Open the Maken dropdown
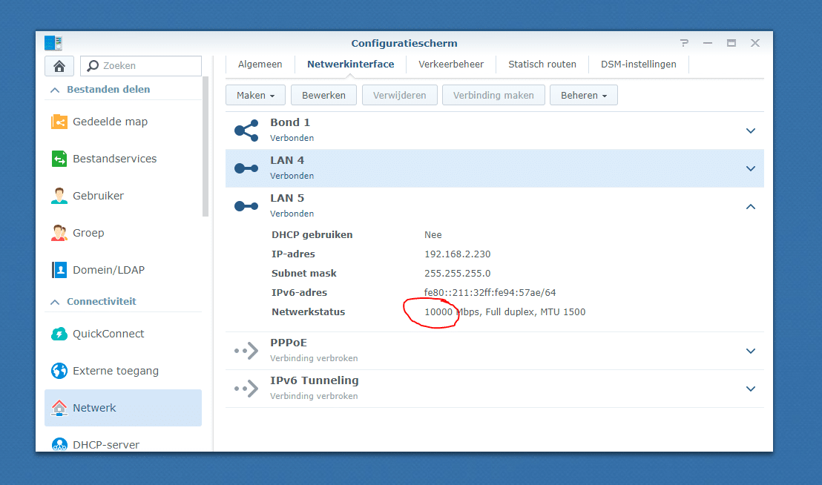The width and height of the screenshot is (822, 485). tap(255, 96)
